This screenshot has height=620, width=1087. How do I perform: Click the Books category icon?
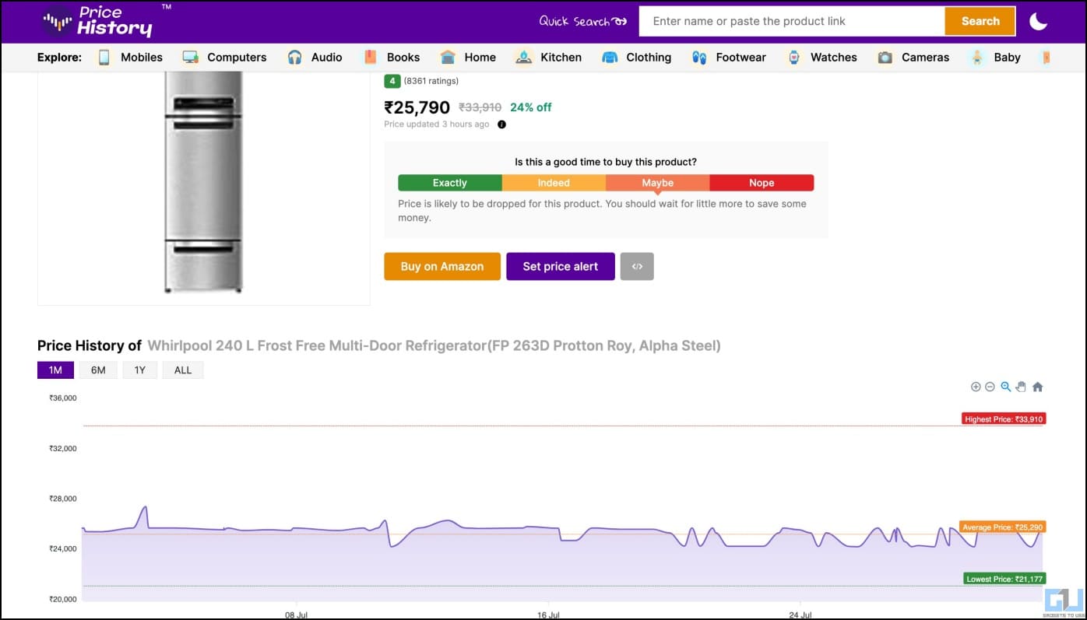click(370, 58)
